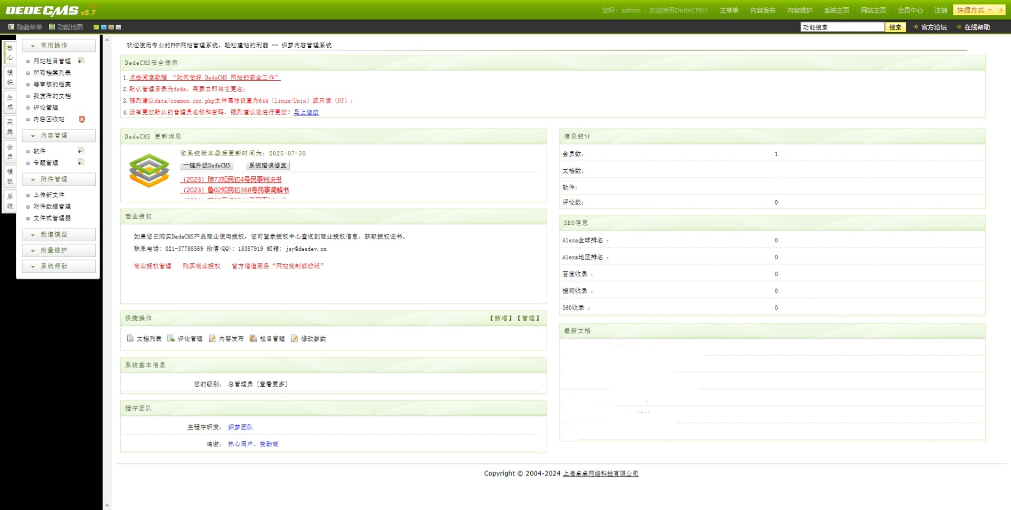The image size is (1011, 510).
Task: Click the add icon next to 专题管理
Action: [x=81, y=162]
